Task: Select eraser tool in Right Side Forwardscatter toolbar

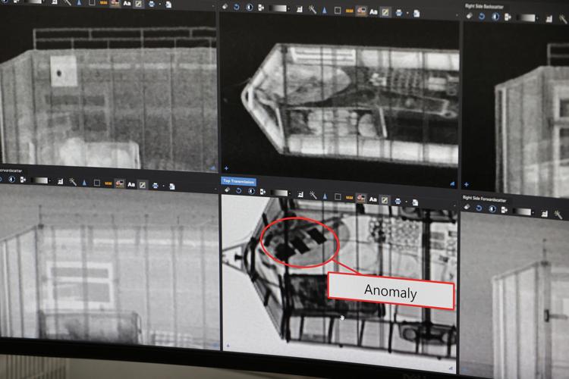Action: tap(467, 207)
